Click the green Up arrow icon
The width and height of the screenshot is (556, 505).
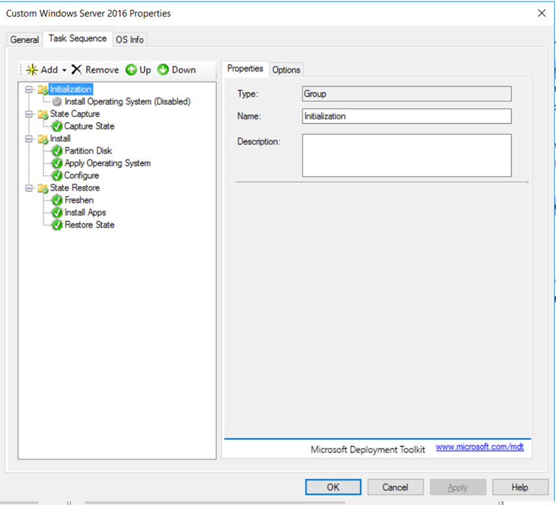point(131,70)
